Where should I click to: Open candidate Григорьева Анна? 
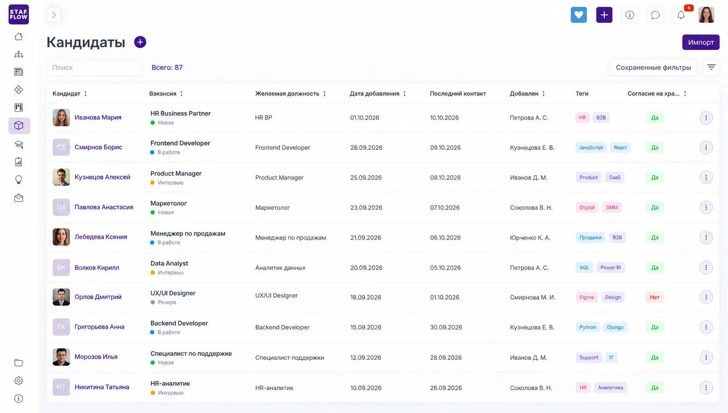click(x=99, y=327)
